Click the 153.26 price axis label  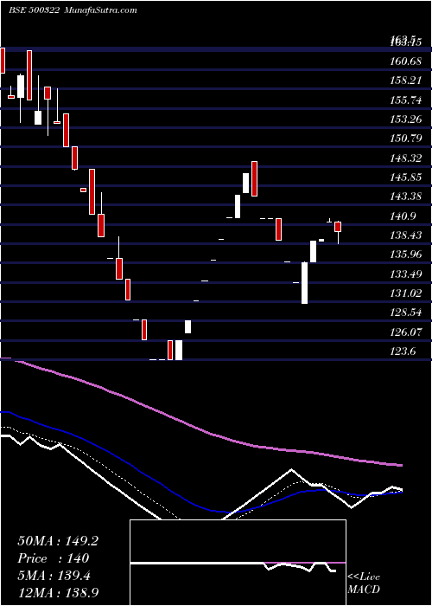tap(406, 119)
